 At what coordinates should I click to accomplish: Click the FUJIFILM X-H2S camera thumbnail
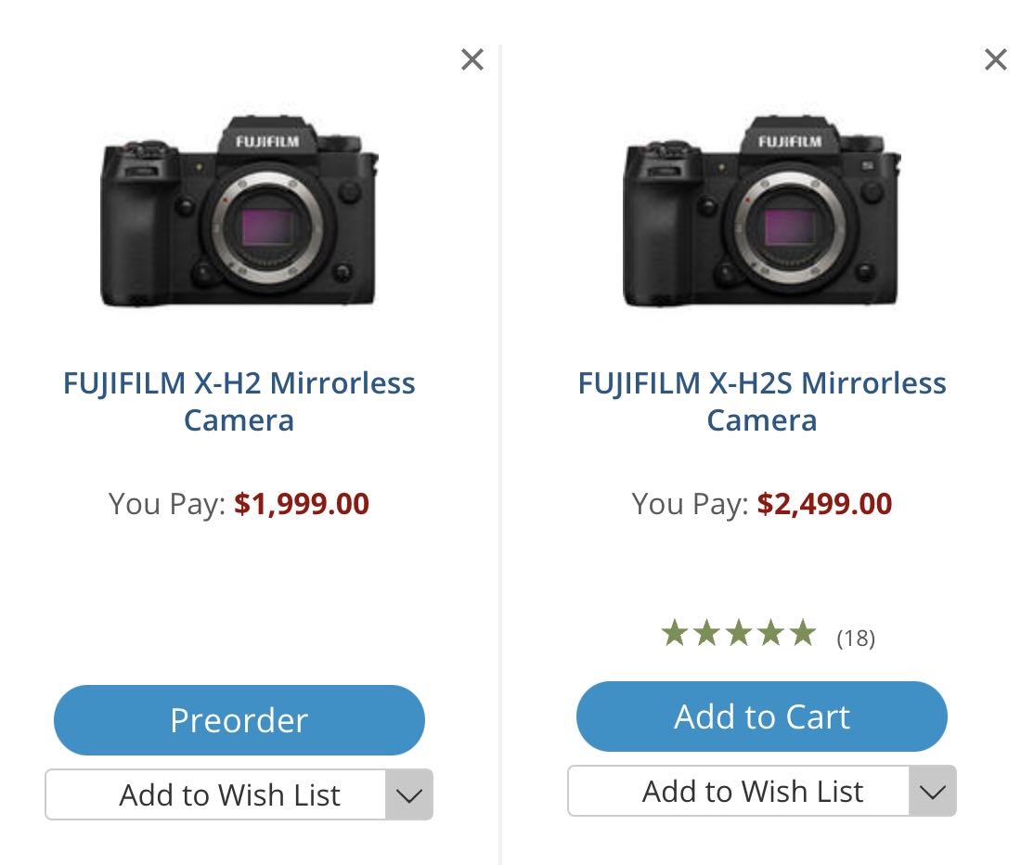[761, 213]
